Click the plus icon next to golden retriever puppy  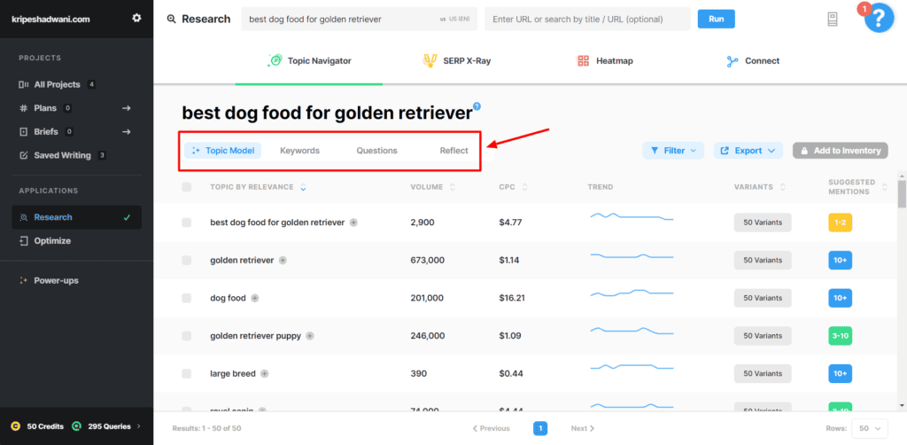click(310, 336)
